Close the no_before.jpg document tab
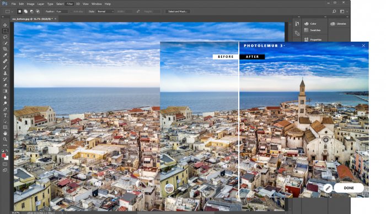This screenshot has height=214, width=386. (55, 19)
